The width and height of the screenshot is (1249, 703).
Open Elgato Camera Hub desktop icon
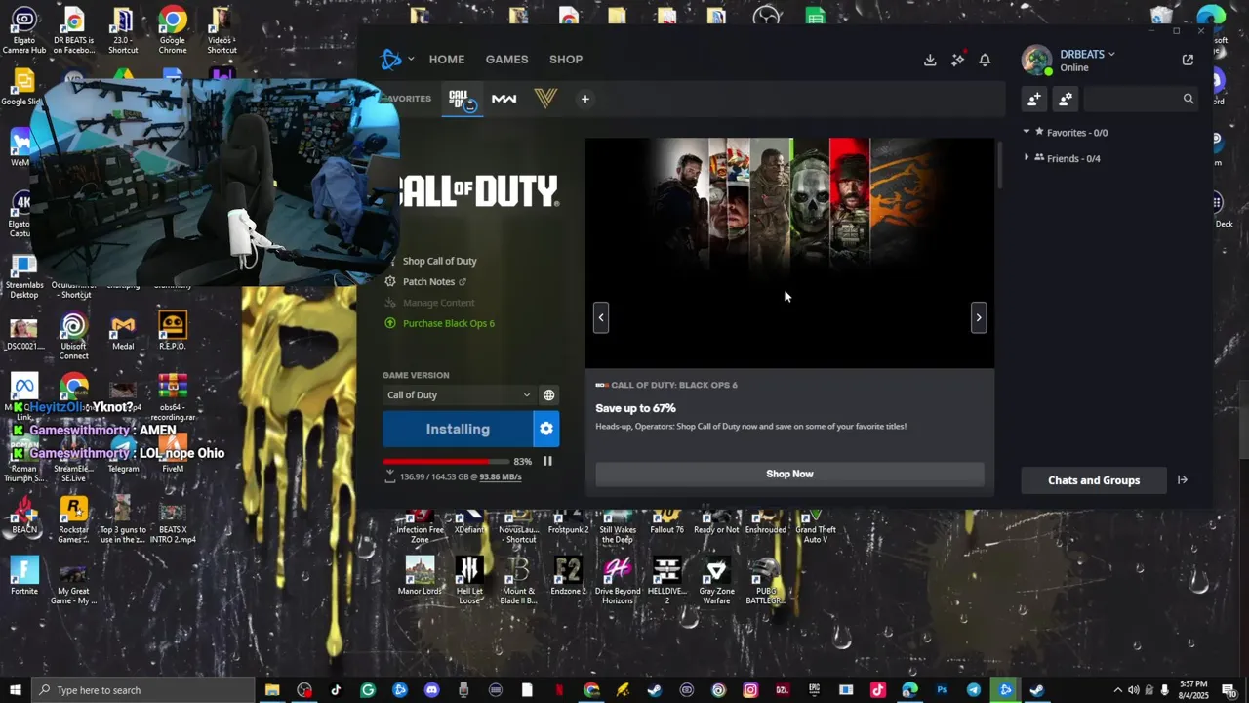[x=24, y=29]
